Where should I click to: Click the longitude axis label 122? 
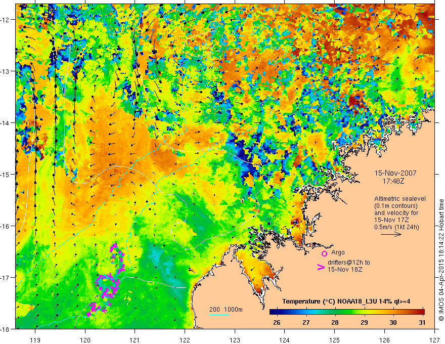pyautogui.click(x=185, y=340)
